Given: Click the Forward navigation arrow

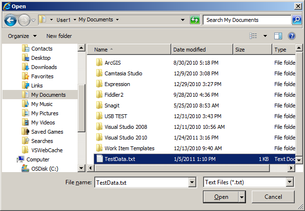Looking at the screenshot, I should [x=24, y=20].
